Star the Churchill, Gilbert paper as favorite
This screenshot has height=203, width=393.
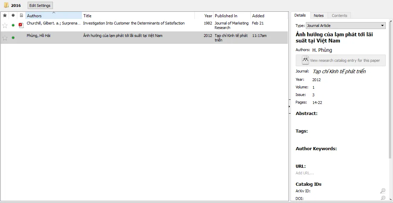coord(5,25)
